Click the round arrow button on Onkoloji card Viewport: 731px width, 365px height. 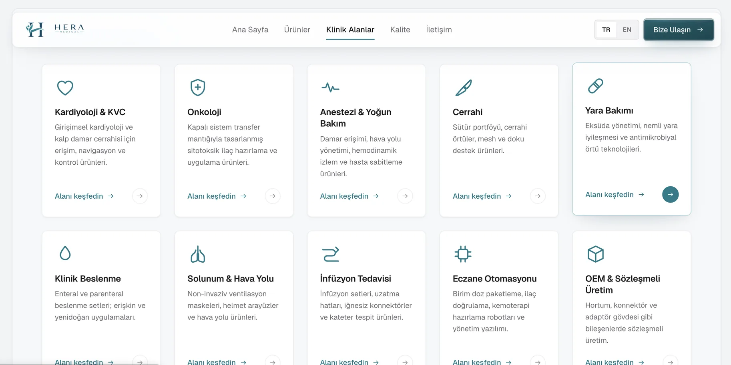(273, 196)
